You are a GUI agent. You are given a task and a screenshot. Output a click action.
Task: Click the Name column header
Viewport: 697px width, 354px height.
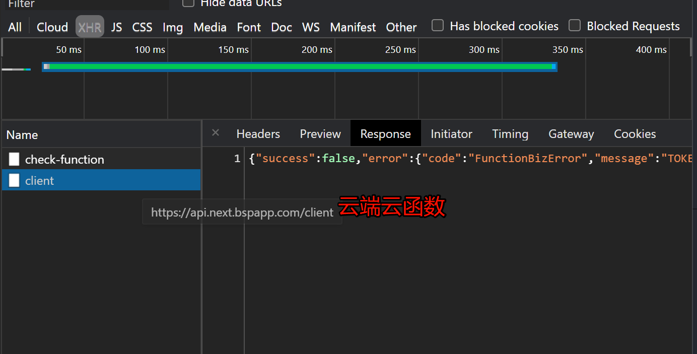tap(22, 135)
